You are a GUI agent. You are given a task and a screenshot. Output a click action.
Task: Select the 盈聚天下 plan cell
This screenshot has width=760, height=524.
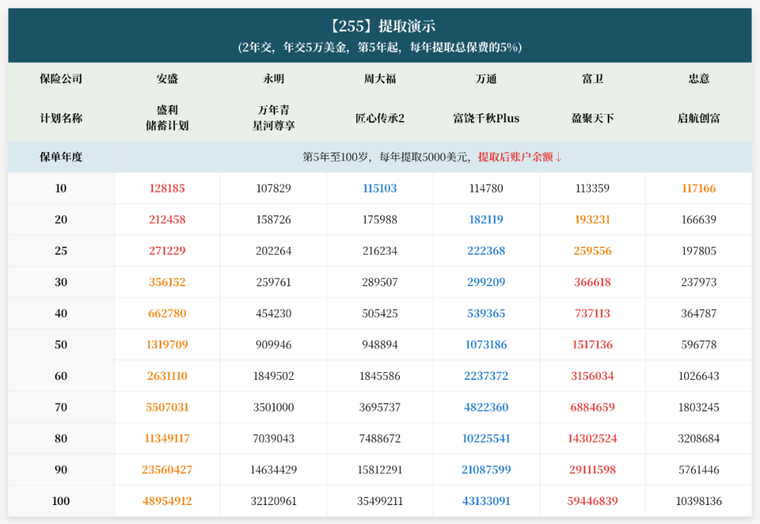tap(593, 118)
